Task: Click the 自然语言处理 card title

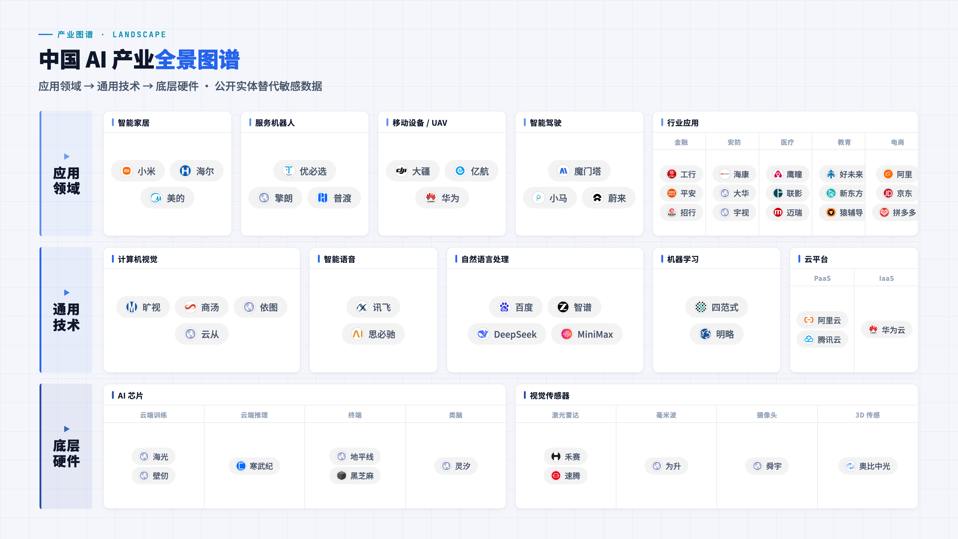Action: [x=485, y=259]
